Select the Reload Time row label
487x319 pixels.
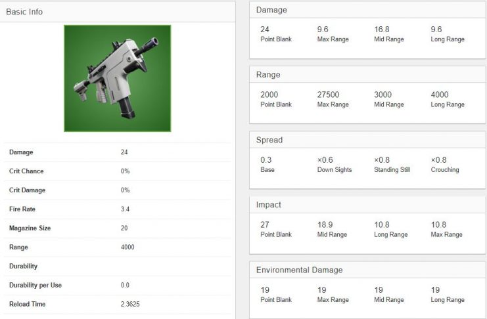pos(28,304)
